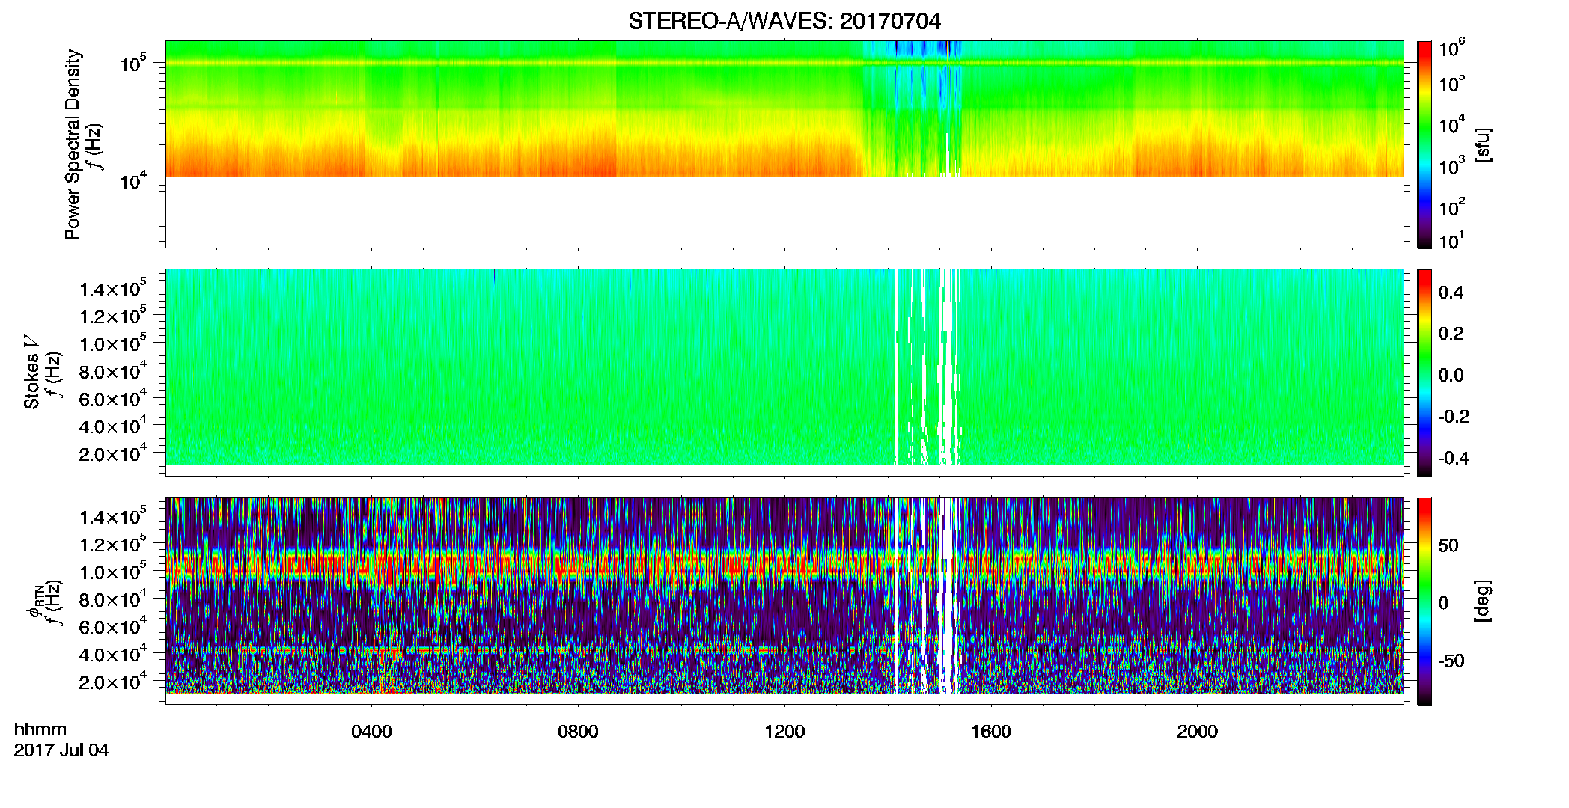The image size is (1569, 808).
Task: Click the 1600 time tick label
Action: tap(991, 731)
